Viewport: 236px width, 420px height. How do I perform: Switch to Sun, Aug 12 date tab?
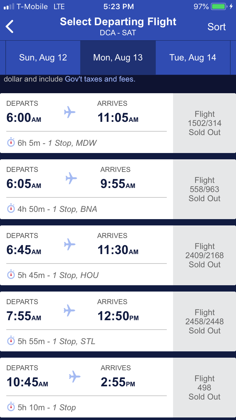43,58
